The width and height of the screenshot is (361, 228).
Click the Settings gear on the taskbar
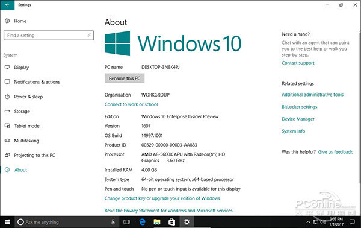[x=187, y=222]
